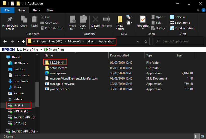Refresh the Application folder
Screen dimensions: 206x139
pos(146,41)
